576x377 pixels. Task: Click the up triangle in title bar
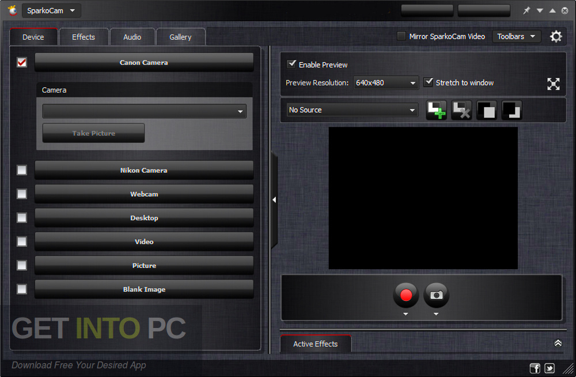coord(552,11)
